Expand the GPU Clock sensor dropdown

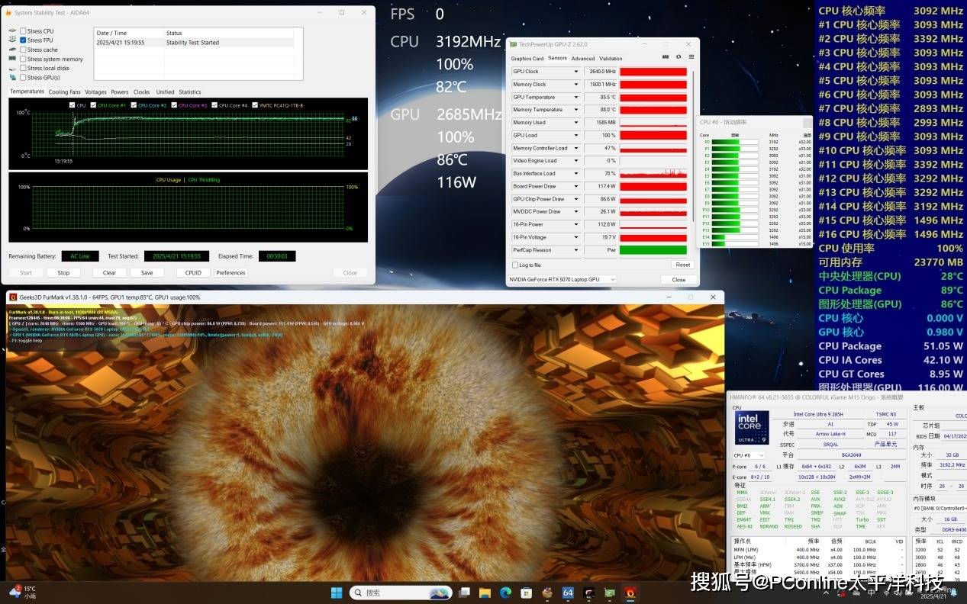tap(576, 72)
